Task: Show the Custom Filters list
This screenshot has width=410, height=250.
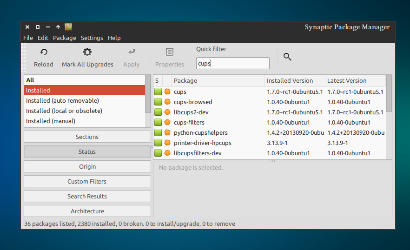Action: [87, 182]
